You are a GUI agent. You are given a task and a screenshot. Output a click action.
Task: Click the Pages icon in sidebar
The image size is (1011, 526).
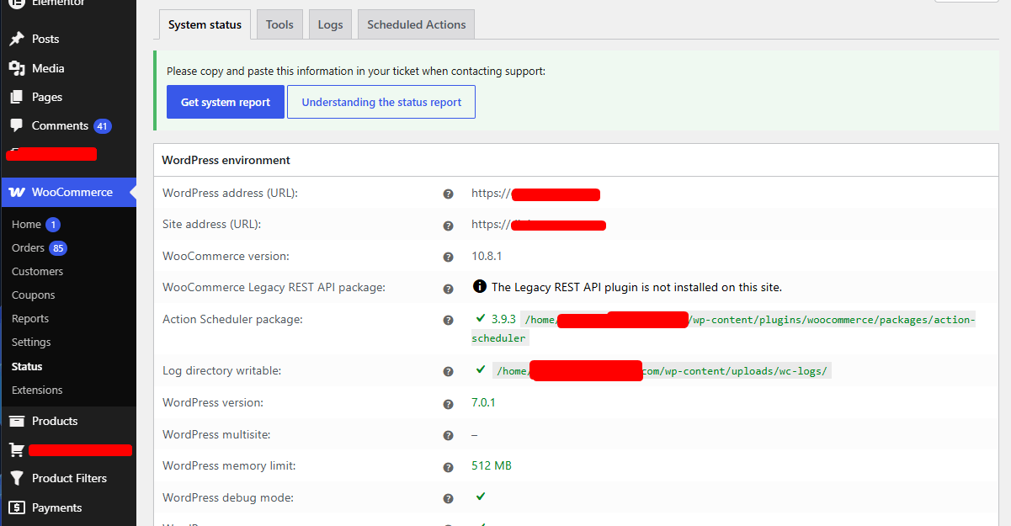tap(16, 97)
